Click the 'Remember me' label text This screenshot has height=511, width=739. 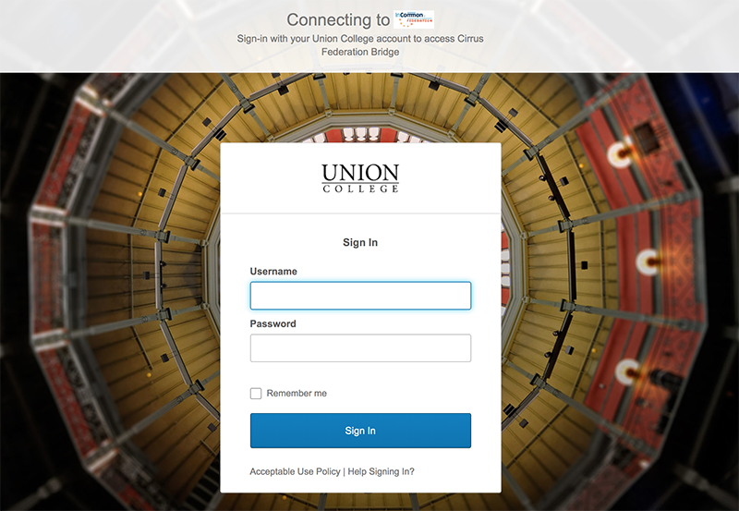(x=297, y=394)
